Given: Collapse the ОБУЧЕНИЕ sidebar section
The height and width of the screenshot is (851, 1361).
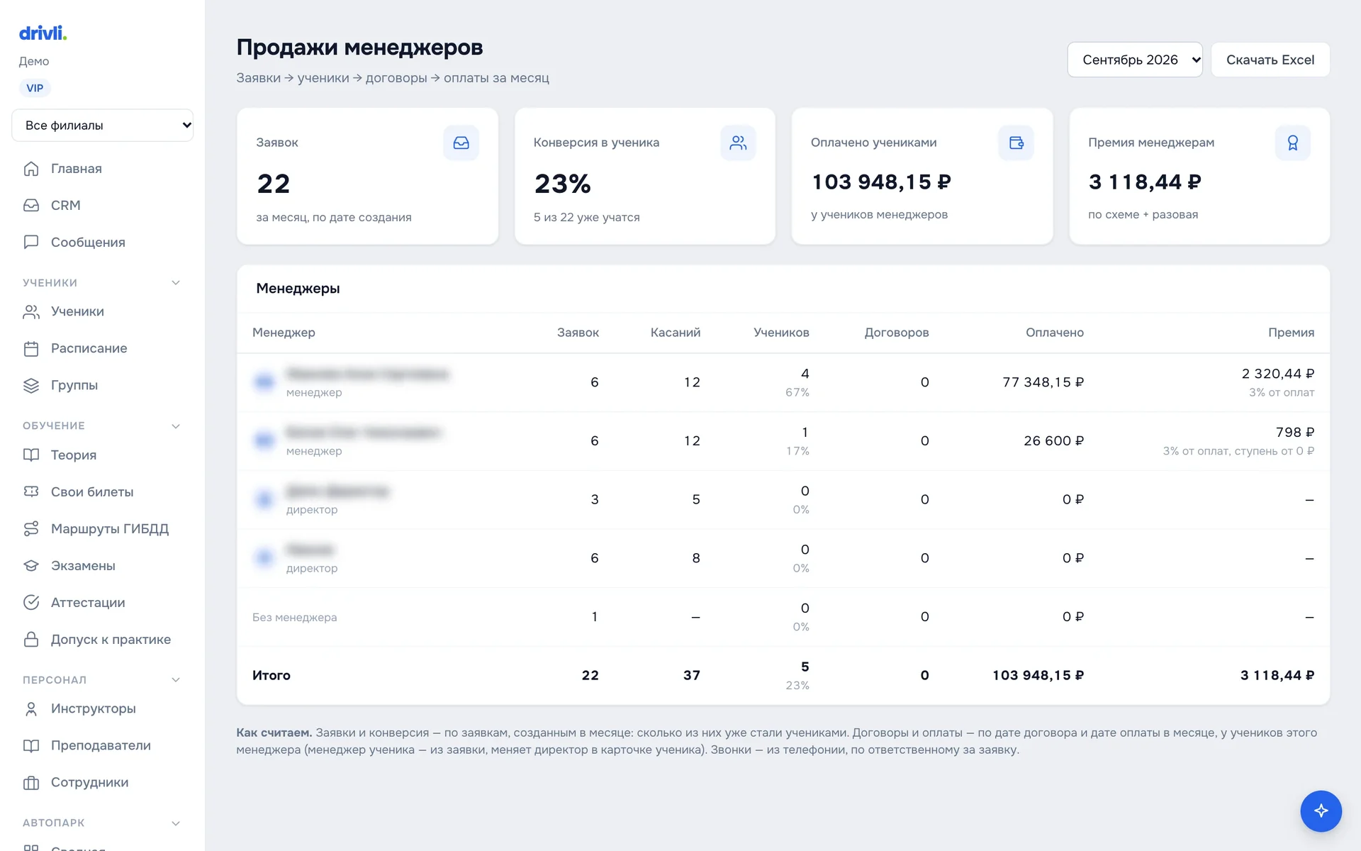Looking at the screenshot, I should 176,426.
